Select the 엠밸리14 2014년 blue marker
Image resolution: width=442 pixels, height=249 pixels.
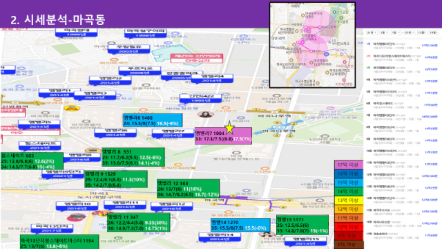coord(220,237)
